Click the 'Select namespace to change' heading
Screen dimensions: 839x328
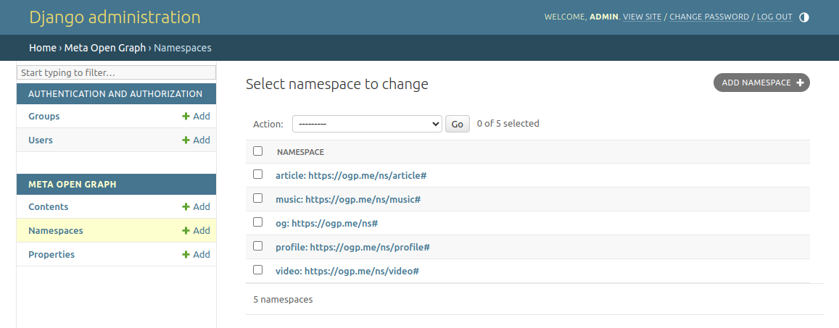coord(337,84)
